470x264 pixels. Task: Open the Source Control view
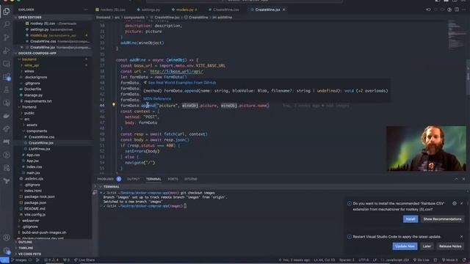7,37
